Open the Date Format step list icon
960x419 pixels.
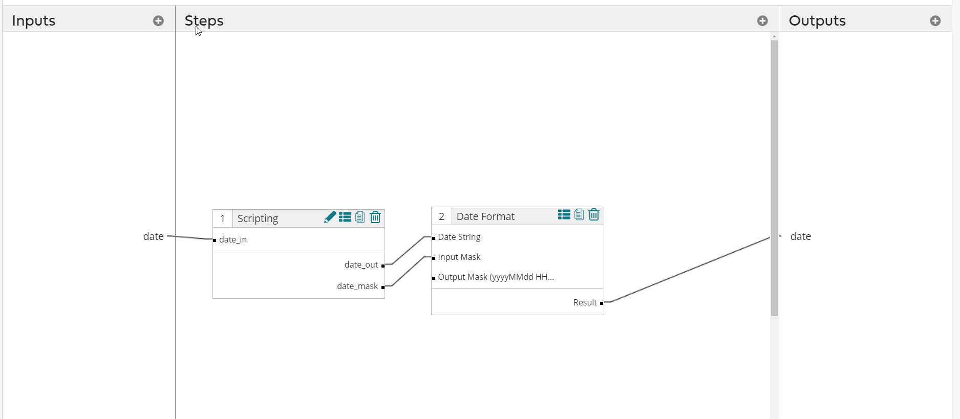coord(564,215)
